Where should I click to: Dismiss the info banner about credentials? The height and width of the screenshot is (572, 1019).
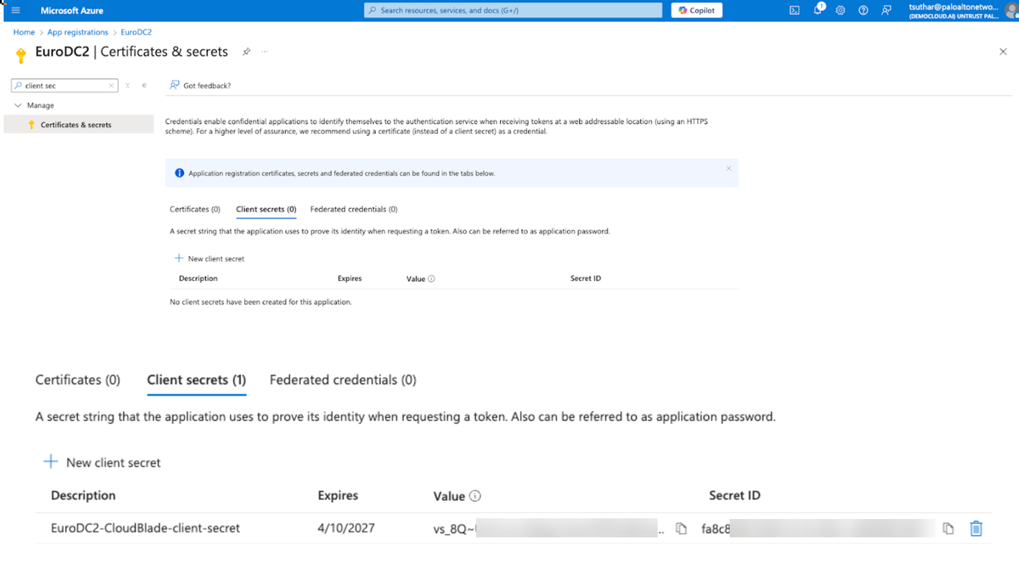click(x=728, y=168)
